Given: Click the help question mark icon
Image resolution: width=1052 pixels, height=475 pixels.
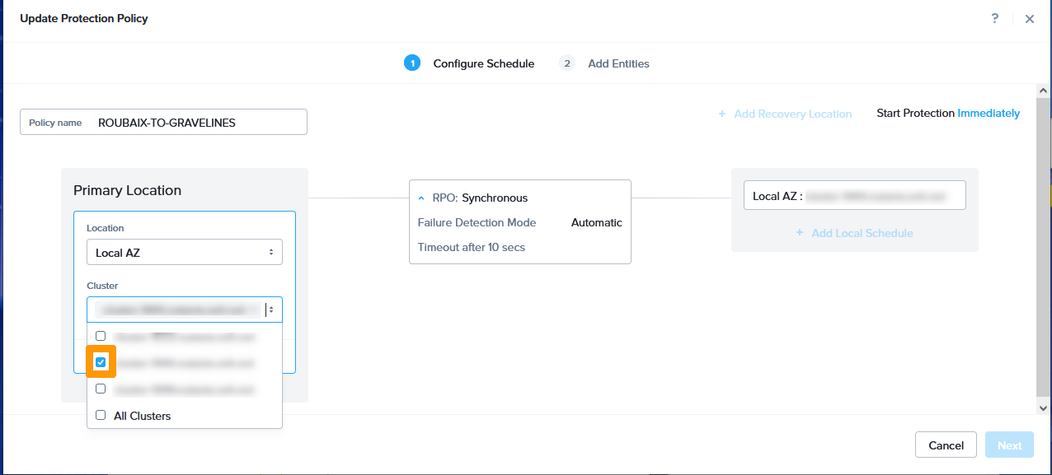Looking at the screenshot, I should [x=995, y=18].
